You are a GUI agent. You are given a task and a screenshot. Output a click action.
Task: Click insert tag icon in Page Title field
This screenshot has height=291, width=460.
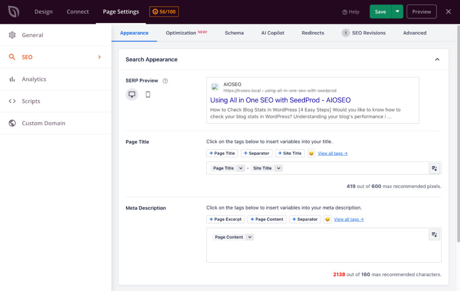click(x=434, y=168)
